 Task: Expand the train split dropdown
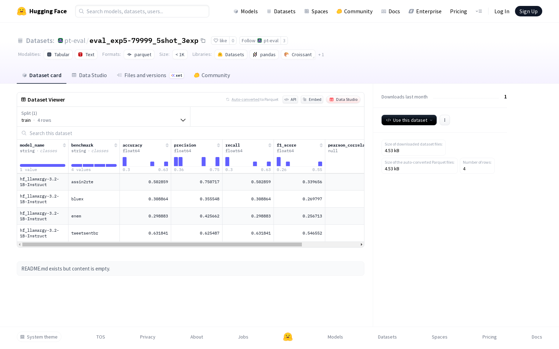click(x=103, y=117)
